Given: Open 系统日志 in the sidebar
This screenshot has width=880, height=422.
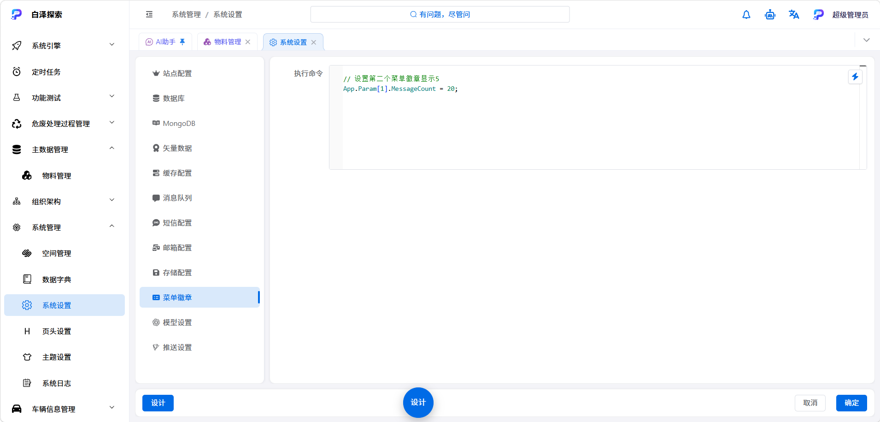Looking at the screenshot, I should (65, 383).
